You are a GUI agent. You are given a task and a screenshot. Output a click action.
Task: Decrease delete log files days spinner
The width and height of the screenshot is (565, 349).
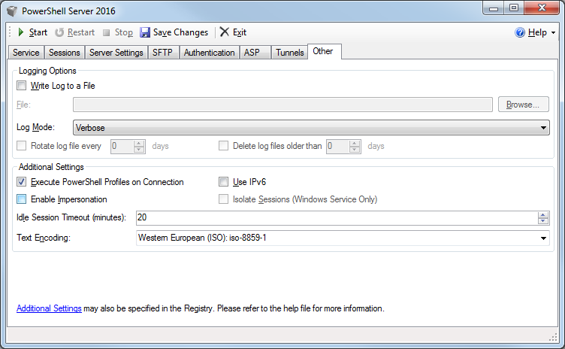coord(355,150)
